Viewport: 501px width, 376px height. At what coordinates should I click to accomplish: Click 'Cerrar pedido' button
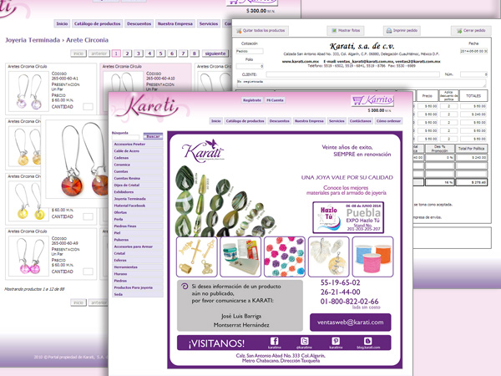(468, 30)
